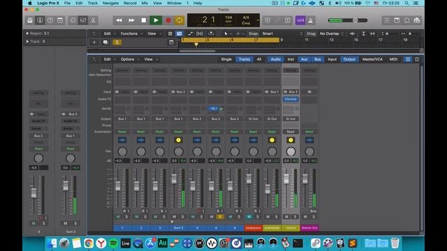Toggle the Aux channel strip filter
Image resolution: width=447 pixels, height=251 pixels.
(305, 59)
